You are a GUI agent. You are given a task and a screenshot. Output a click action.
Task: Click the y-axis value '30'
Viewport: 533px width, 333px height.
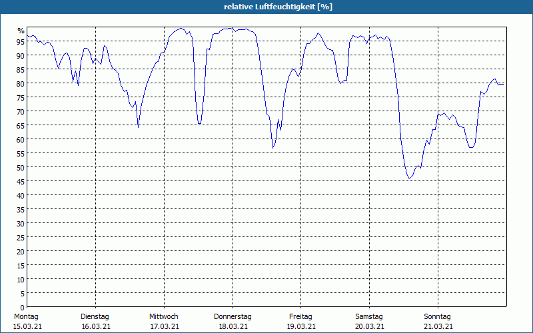21,224
